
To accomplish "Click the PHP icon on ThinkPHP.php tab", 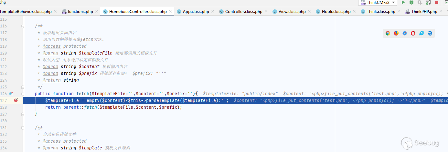I will pyautogui.click(x=408, y=12).
